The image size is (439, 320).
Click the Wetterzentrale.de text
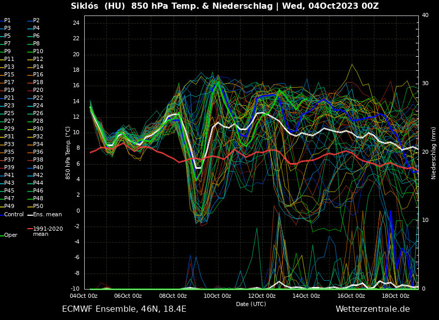[372, 309]
